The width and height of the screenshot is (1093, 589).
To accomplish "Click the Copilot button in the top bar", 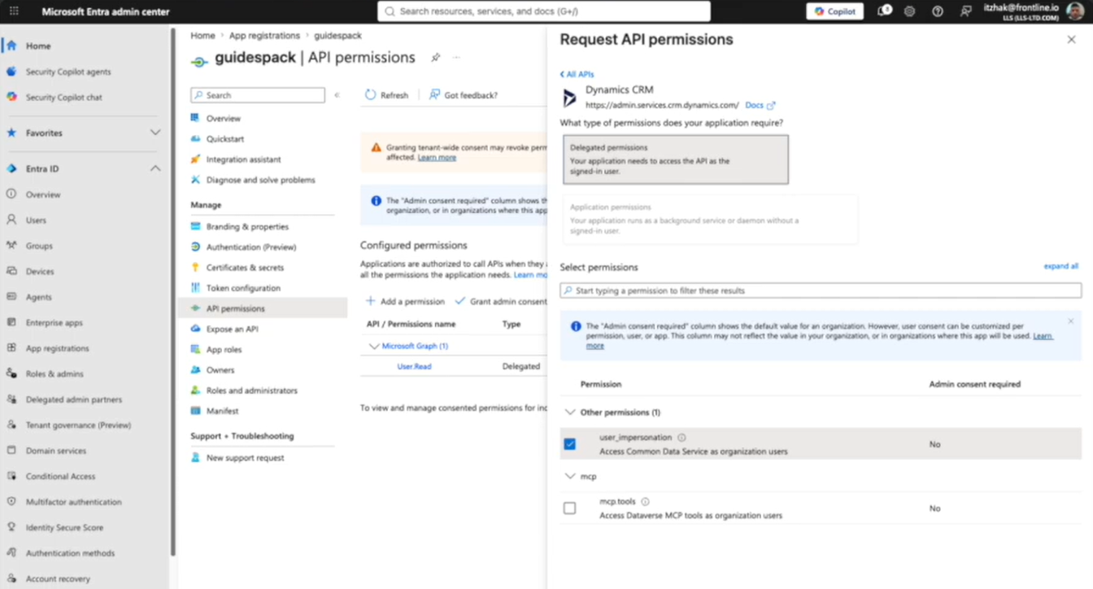I will 835,11.
